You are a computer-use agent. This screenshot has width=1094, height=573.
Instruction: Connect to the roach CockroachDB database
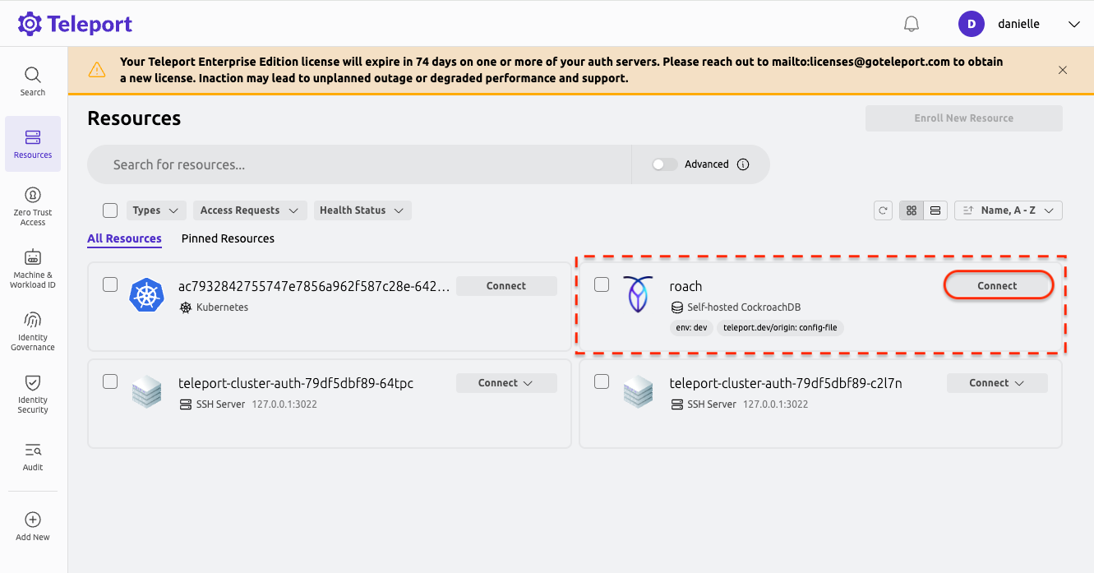997,284
